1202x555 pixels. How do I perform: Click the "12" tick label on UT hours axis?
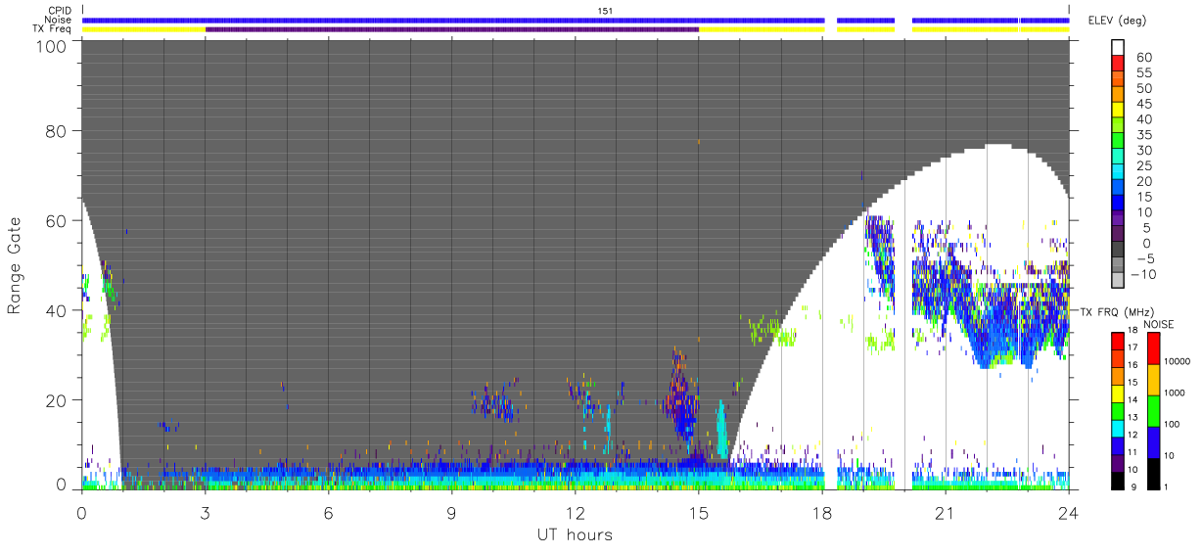(x=575, y=512)
